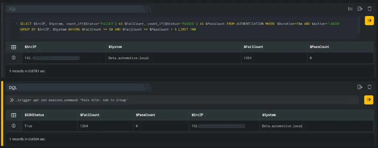Click '1 records in 0.8504 sec' status text
Image resolution: width=378 pixels, height=148 pixels.
pyautogui.click(x=27, y=139)
